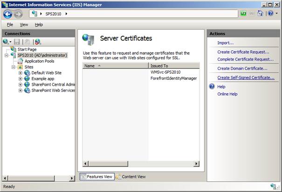Click the Save floppy disk icon in Connections
282x192 pixels.
coord(17,42)
